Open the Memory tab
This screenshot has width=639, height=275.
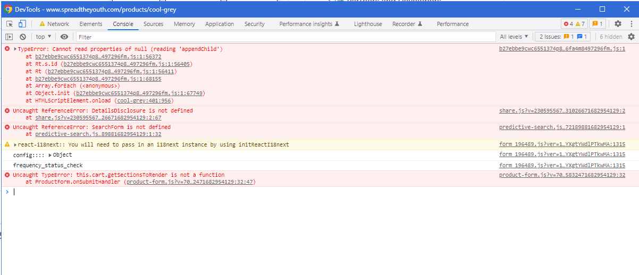coord(184,24)
